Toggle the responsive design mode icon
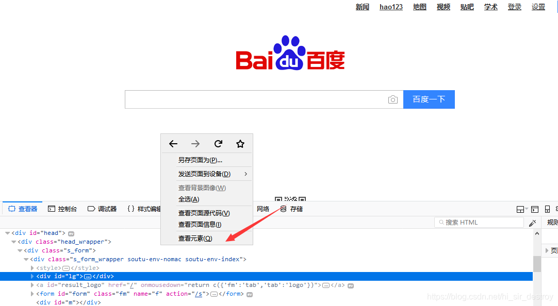 (547, 209)
